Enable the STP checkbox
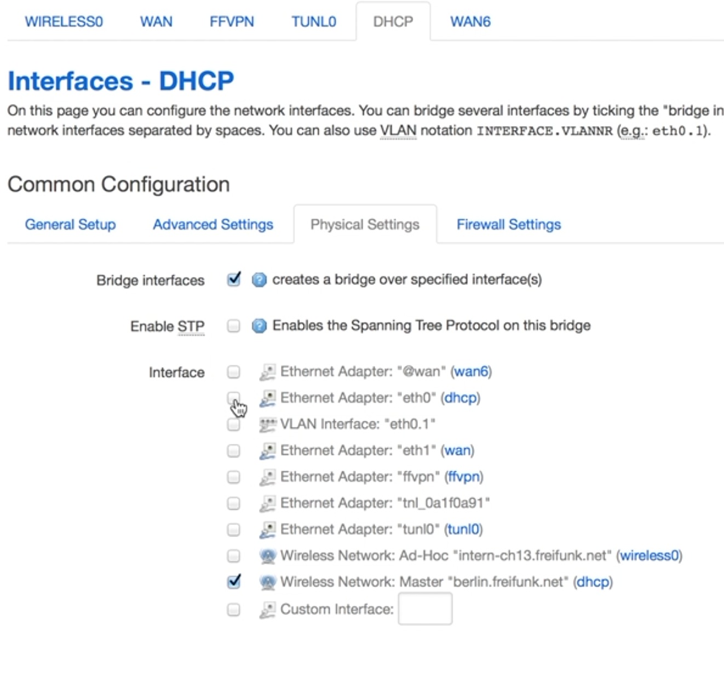The image size is (724, 685). coord(234,326)
